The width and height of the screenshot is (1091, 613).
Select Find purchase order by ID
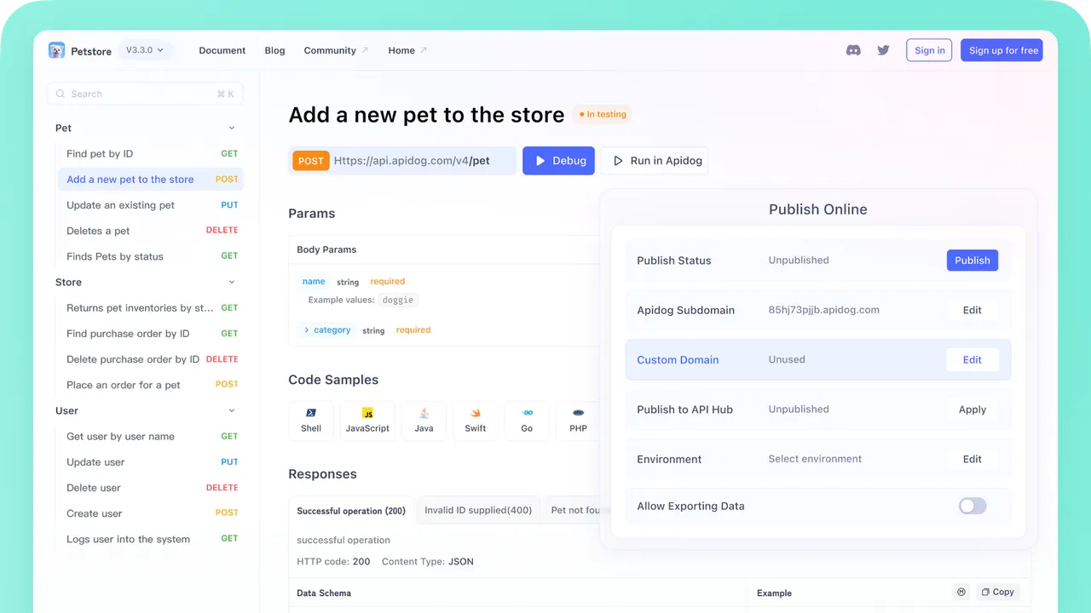click(151, 334)
